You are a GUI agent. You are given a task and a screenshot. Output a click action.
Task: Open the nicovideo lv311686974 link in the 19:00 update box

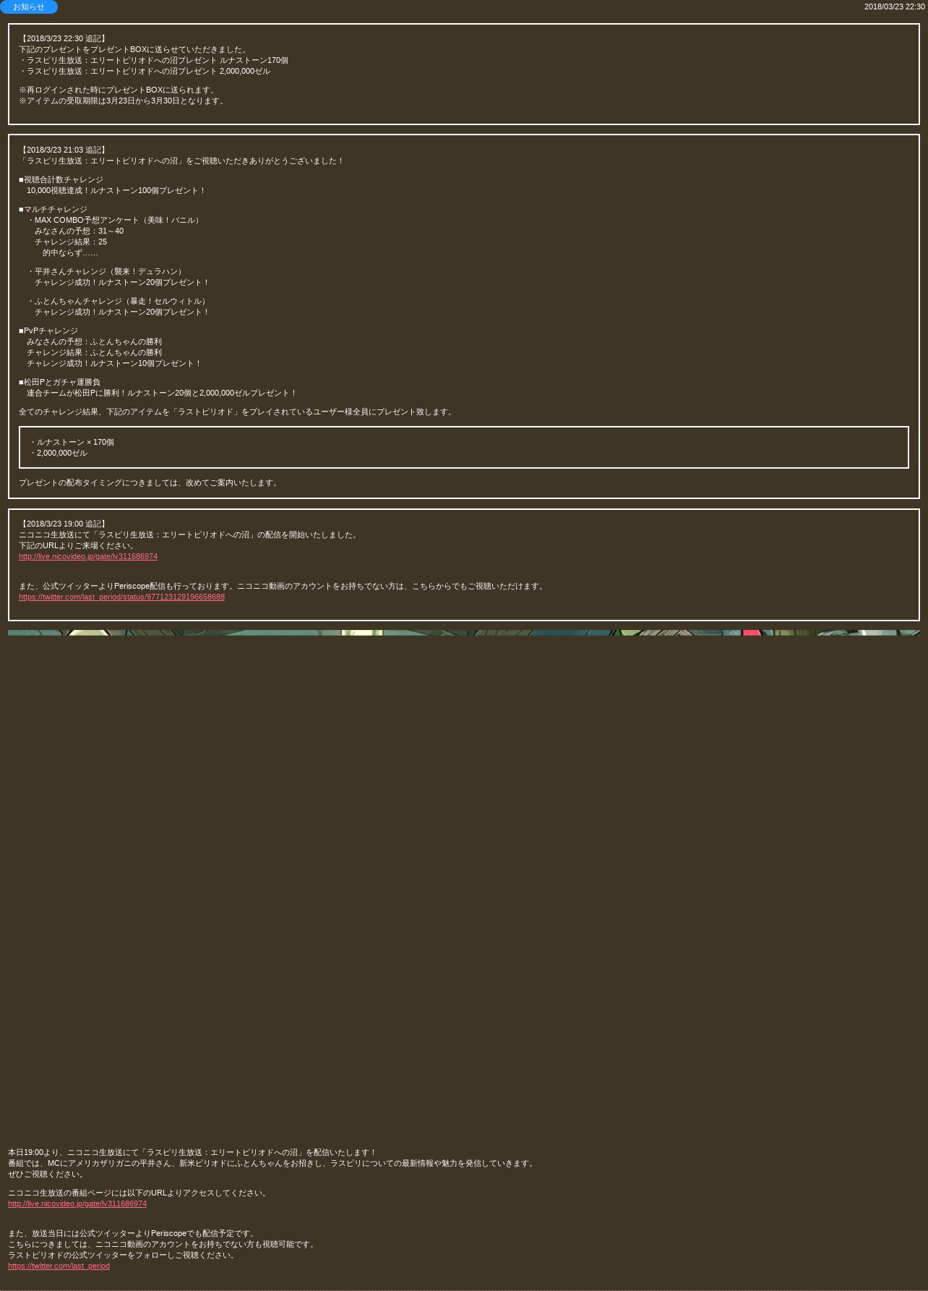[88, 556]
